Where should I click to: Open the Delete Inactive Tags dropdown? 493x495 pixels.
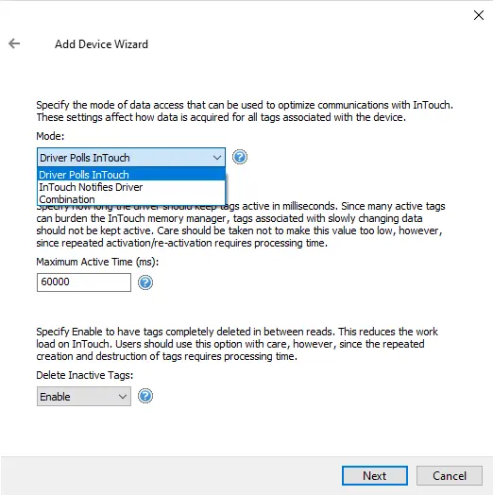[x=84, y=396]
